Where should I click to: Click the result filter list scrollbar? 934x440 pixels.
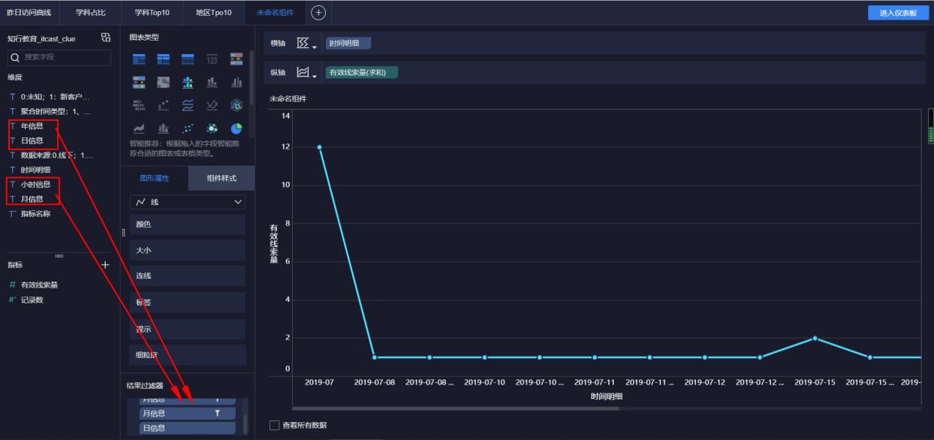tap(244, 423)
